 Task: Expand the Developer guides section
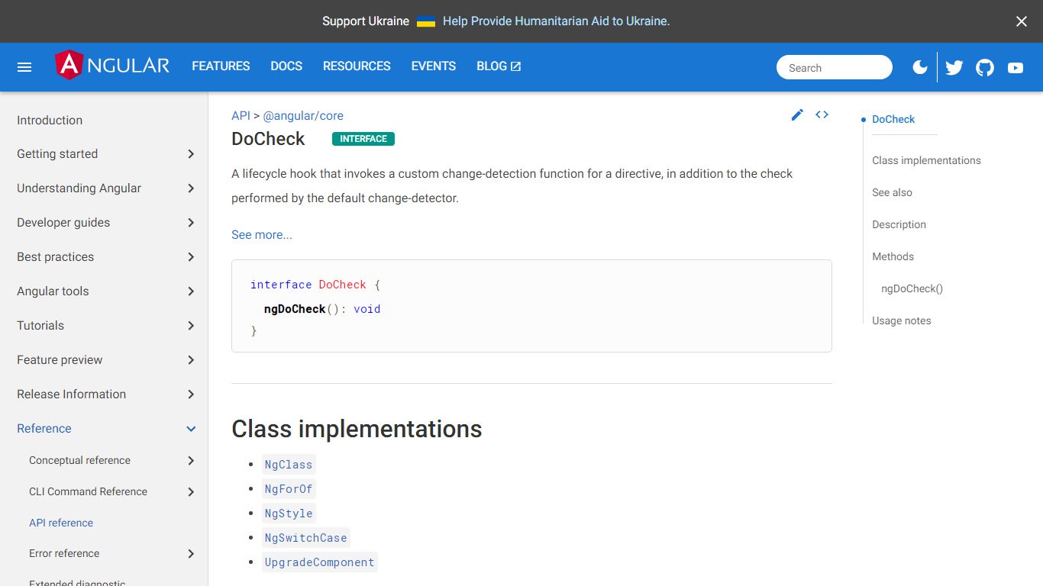coord(104,223)
